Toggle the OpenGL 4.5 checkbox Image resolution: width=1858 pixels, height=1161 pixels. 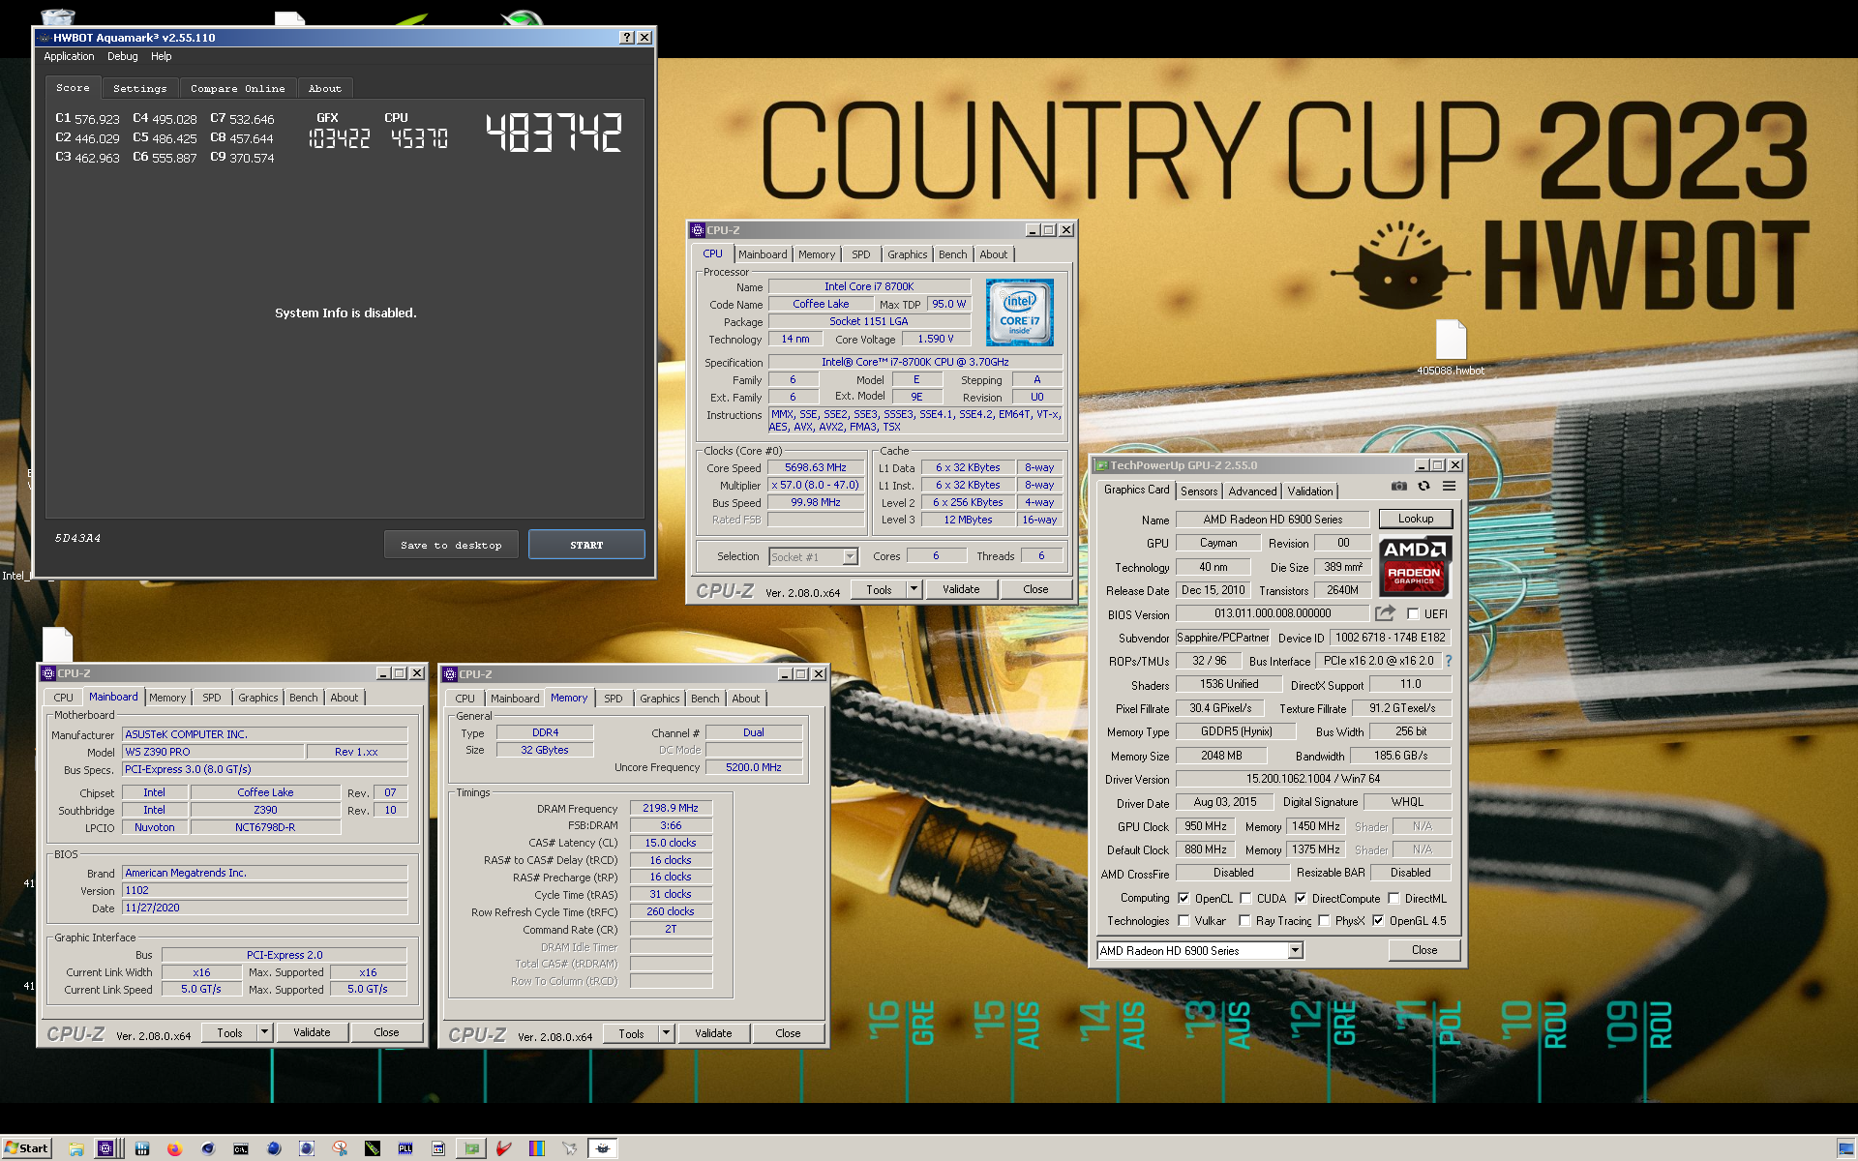1378,920
